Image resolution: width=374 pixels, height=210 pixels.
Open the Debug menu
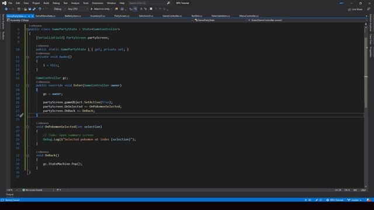[x=56, y=3]
